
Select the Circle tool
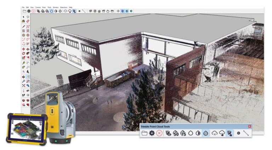click(x=24, y=35)
